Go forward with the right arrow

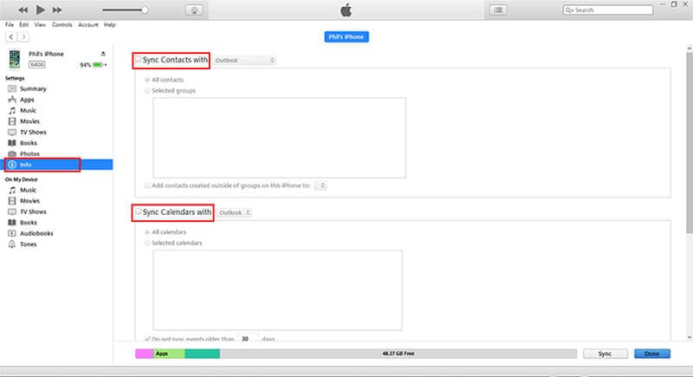click(x=23, y=37)
